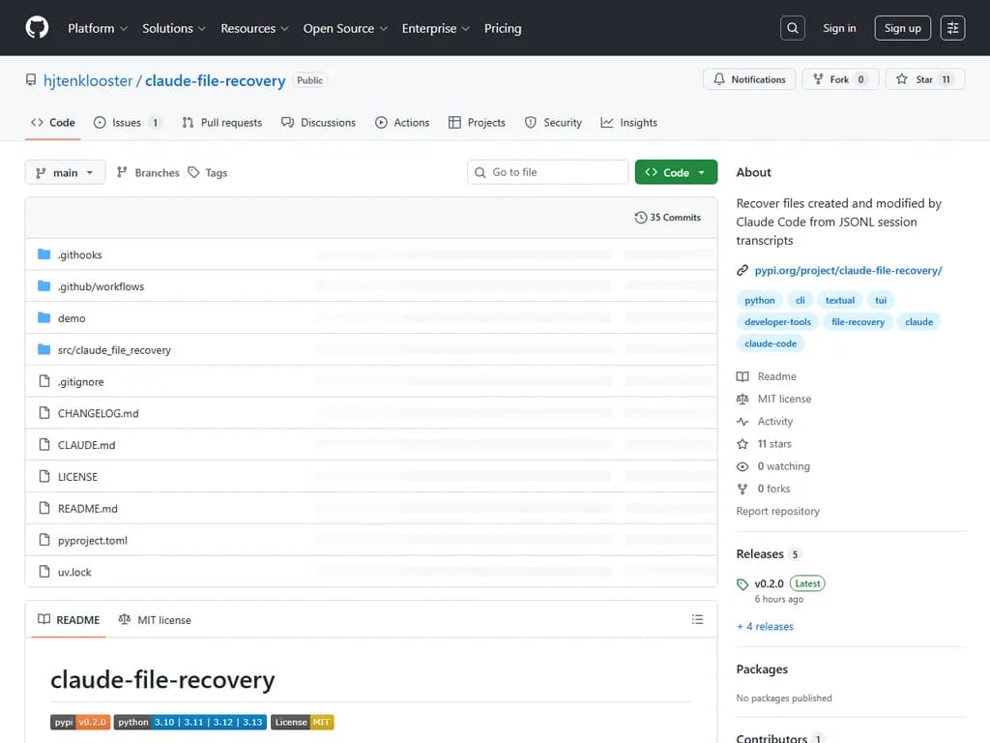This screenshot has height=743, width=990.
Task: Follow the pypi.org project link
Action: [846, 270]
